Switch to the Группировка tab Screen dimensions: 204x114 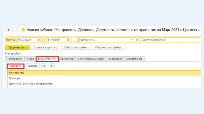pyautogui.click(x=15, y=59)
